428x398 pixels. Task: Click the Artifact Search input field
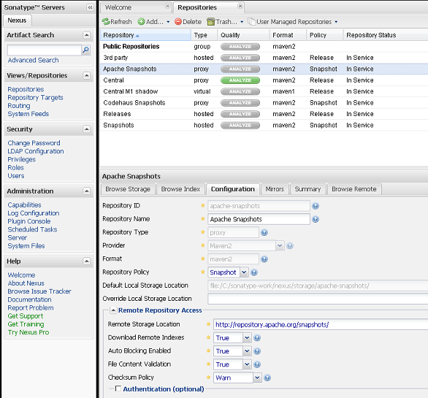(45, 50)
